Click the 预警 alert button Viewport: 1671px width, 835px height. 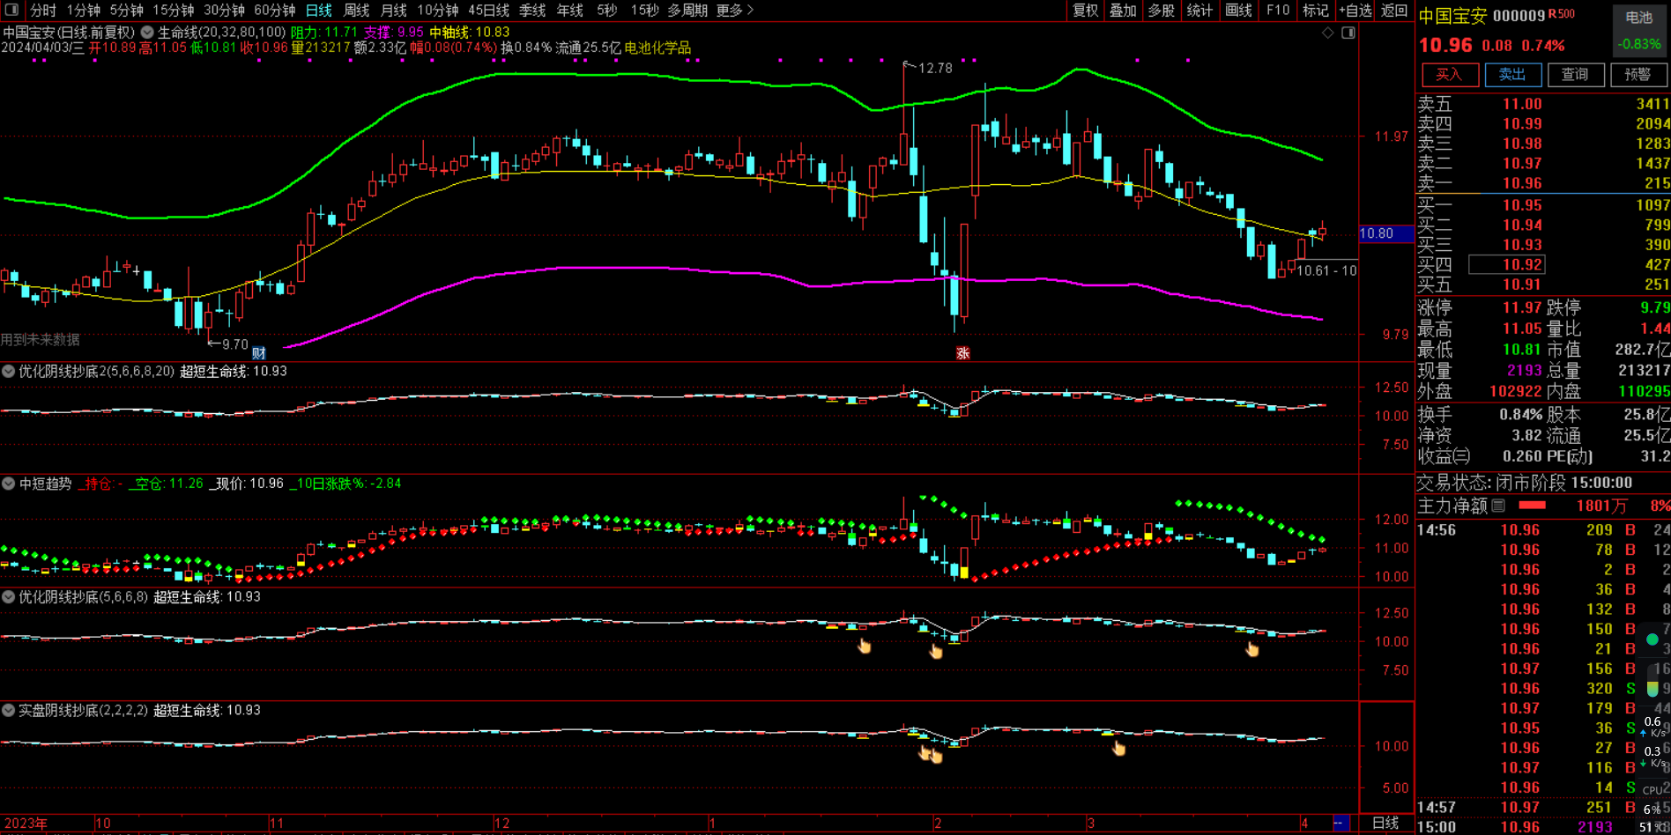pos(1638,75)
